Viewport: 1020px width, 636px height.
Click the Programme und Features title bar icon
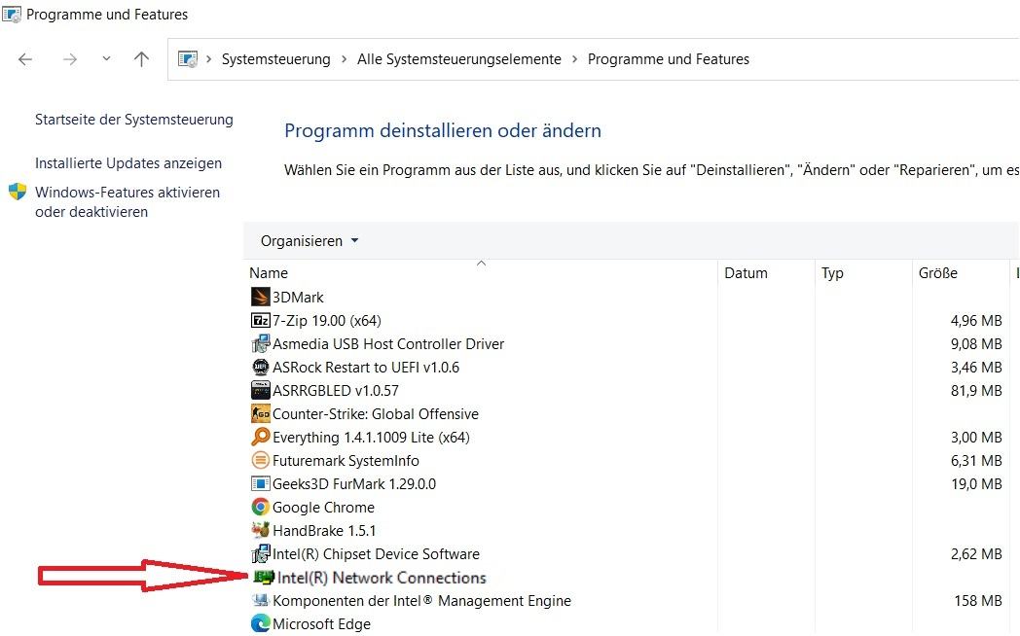[11, 15]
